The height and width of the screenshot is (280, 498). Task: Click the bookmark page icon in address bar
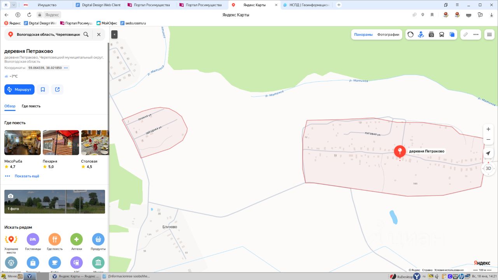pyautogui.click(x=432, y=15)
